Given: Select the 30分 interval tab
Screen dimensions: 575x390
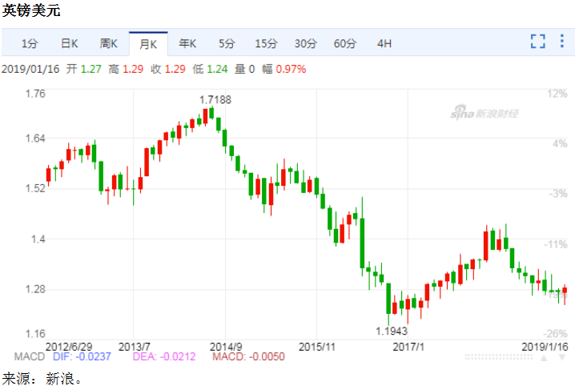Looking at the screenshot, I should (x=305, y=43).
